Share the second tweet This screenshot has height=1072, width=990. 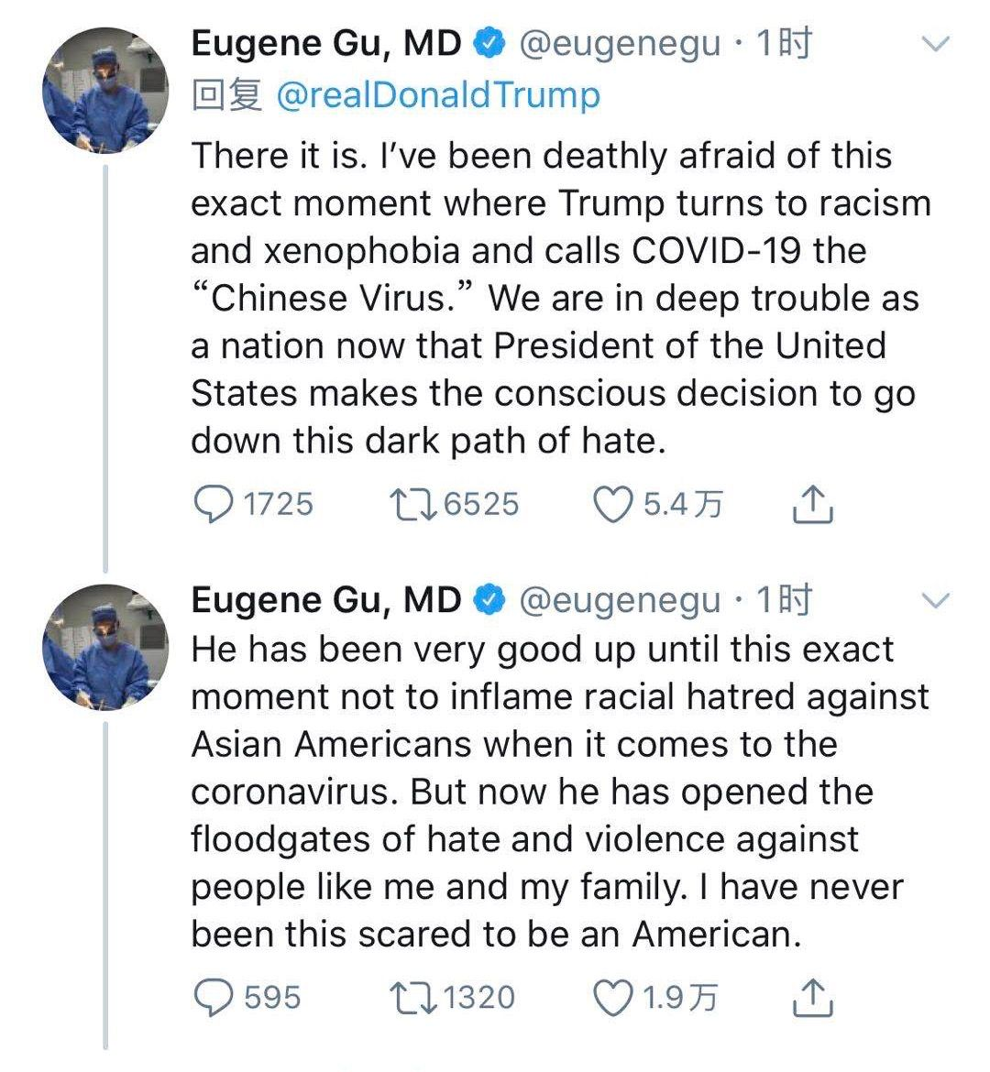click(x=811, y=997)
